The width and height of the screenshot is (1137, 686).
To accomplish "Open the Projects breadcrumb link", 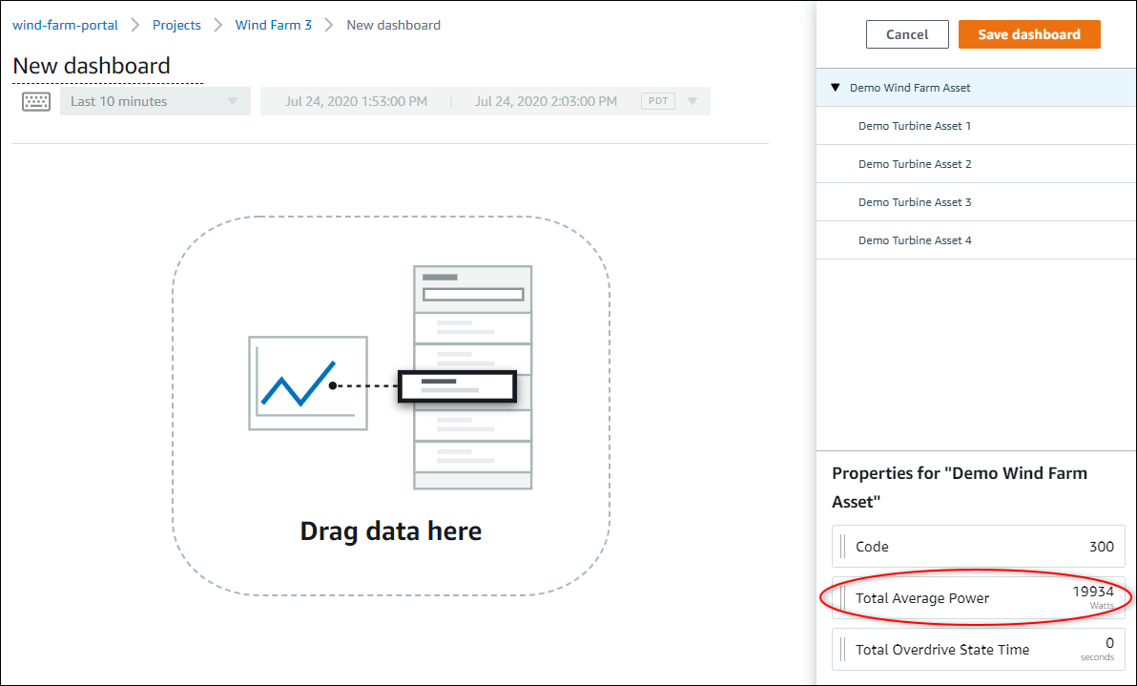I will coord(176,25).
